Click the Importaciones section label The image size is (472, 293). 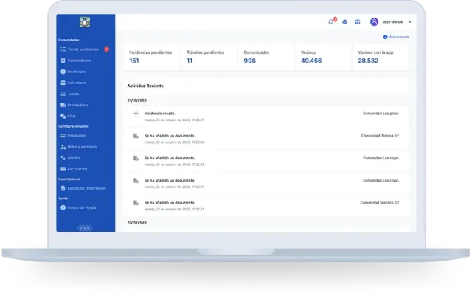tap(69, 179)
